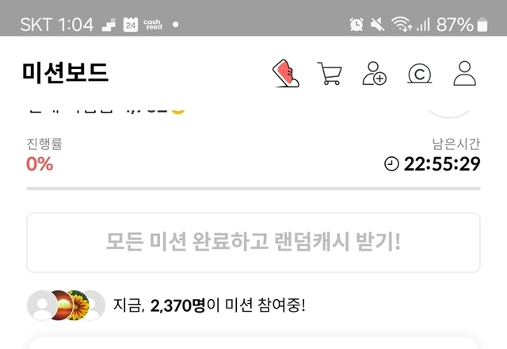Tap the sunset participant avatar
Screen dimensions: 507x349
[60, 305]
